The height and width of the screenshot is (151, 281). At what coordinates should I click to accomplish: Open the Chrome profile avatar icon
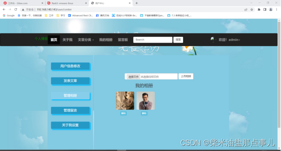click(x=271, y=10)
